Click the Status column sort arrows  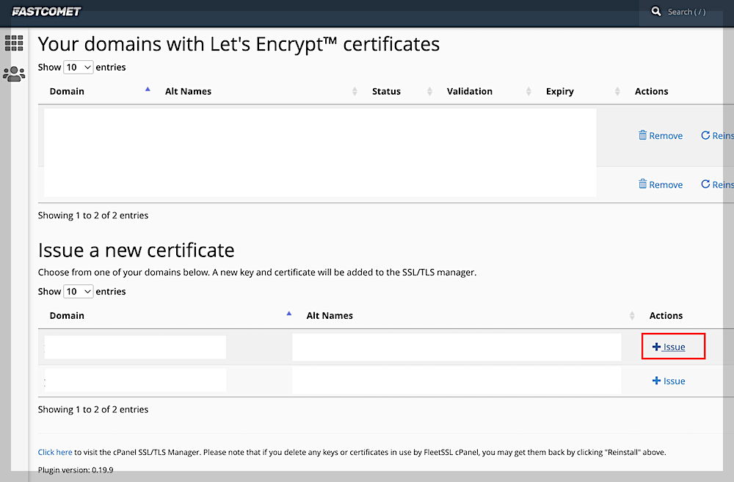tap(429, 91)
